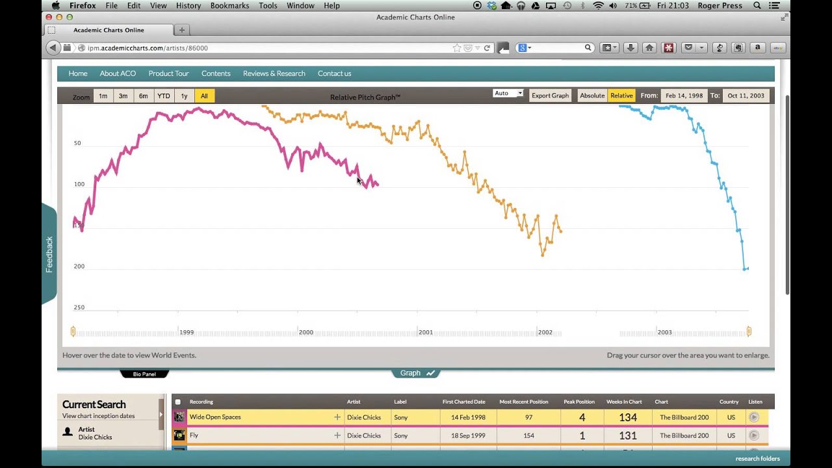This screenshot has height=468, width=832.
Task: Reload the page with the refresh icon
Action: [487, 47]
